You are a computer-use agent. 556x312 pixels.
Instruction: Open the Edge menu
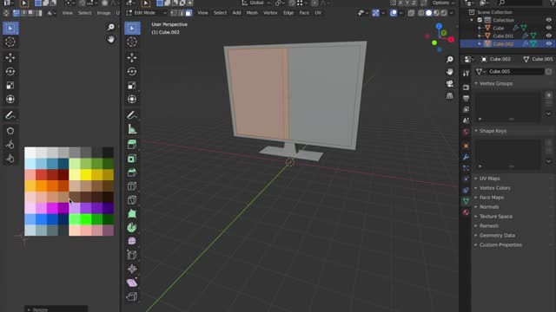coord(288,13)
